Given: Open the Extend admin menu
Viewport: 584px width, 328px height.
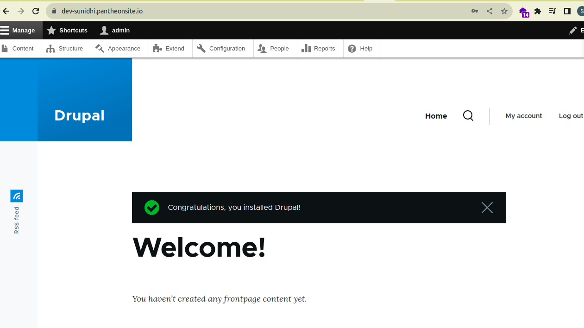Looking at the screenshot, I should coord(170,48).
